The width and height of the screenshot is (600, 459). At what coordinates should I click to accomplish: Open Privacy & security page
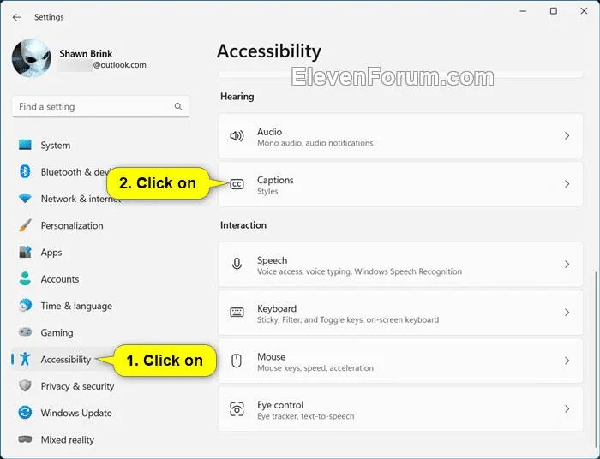tap(77, 386)
